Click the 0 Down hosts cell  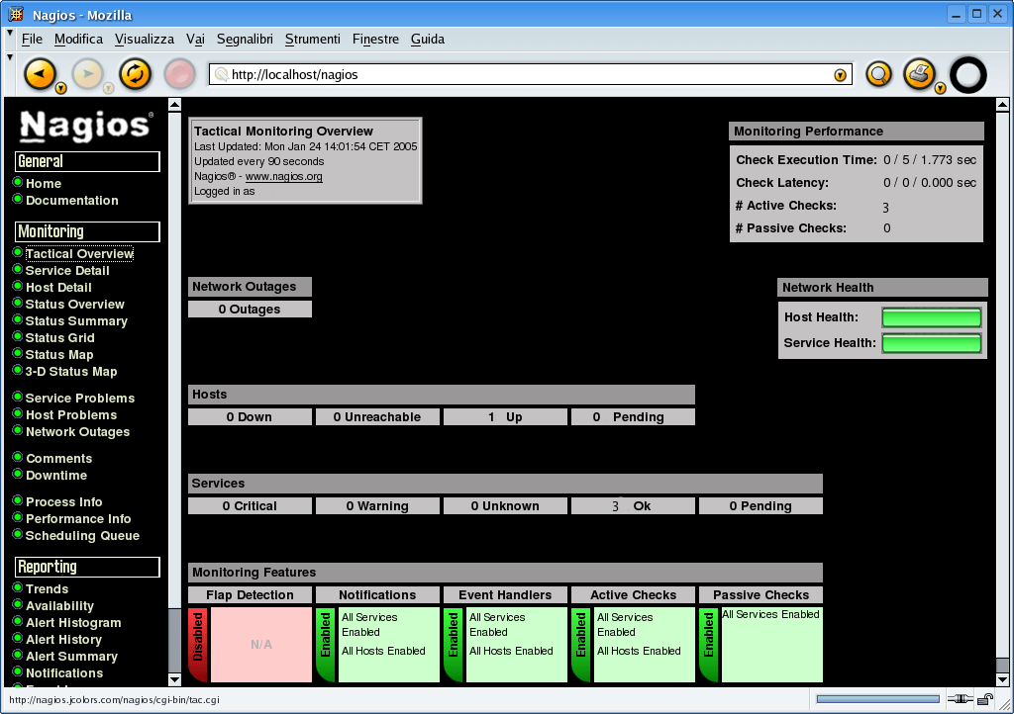(x=250, y=417)
